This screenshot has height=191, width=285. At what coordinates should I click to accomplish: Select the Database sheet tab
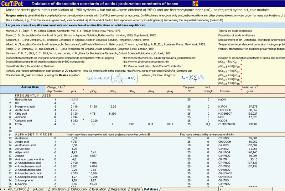(151, 189)
